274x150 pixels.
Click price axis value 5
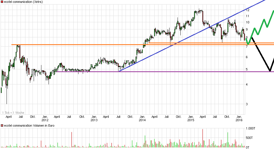click(x=247, y=69)
